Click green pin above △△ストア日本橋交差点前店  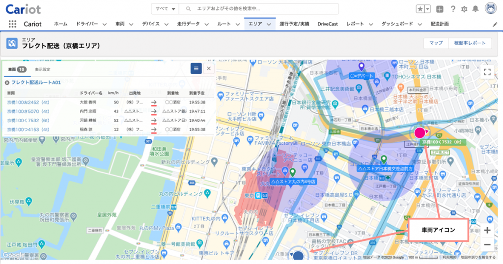pos(384,159)
